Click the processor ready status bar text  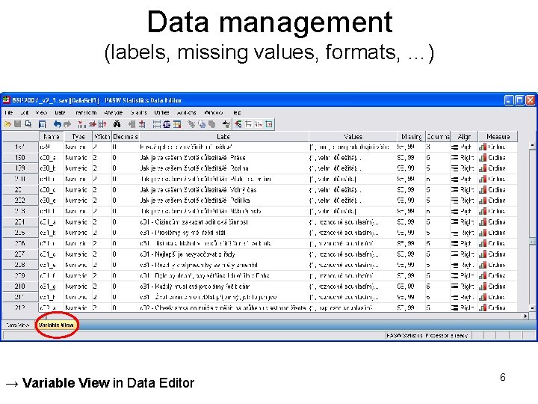[x=427, y=335]
